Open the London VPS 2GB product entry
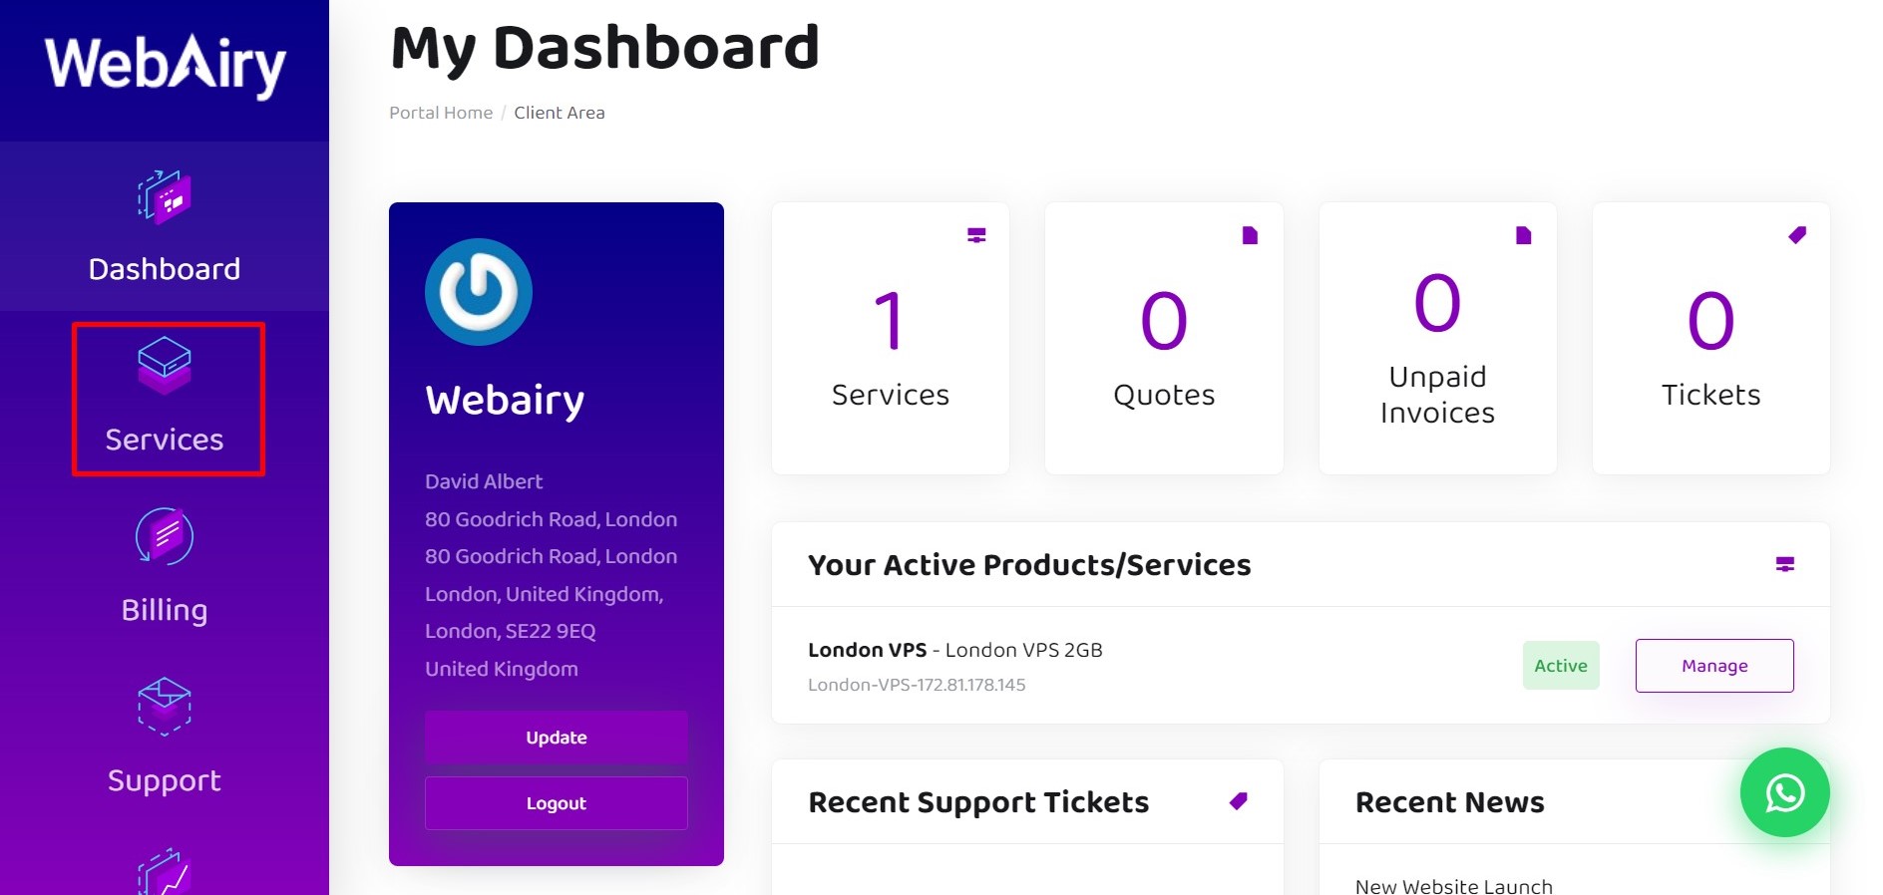This screenshot has width=1883, height=895. [x=955, y=650]
